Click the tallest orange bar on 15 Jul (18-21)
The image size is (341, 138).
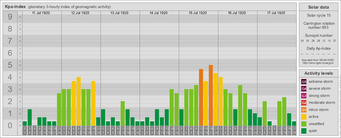coord(211,95)
